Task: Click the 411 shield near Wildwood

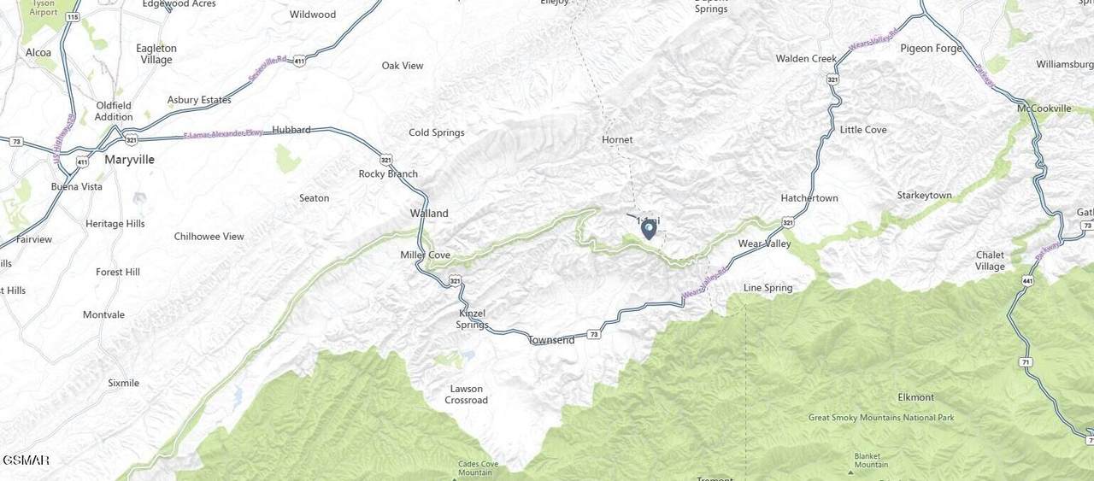Action: coord(298,61)
